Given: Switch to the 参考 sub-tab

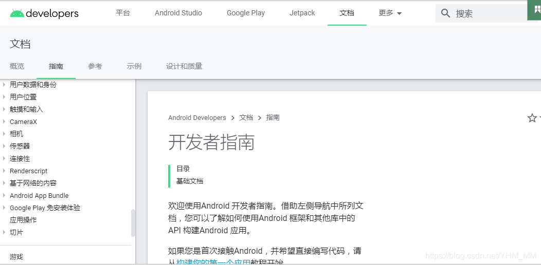Looking at the screenshot, I should (x=95, y=66).
